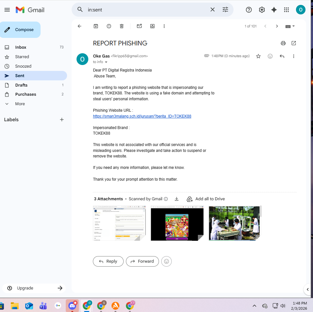Add emoji reaction in message header

(x=270, y=56)
